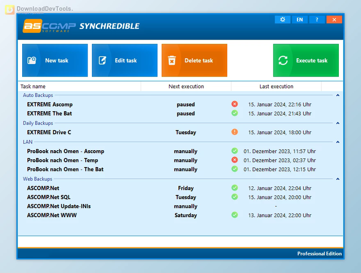The height and width of the screenshot is (273, 361).
Task: Click the 'Tuesday' next execution of EXTREME Drive C
Action: point(186,132)
